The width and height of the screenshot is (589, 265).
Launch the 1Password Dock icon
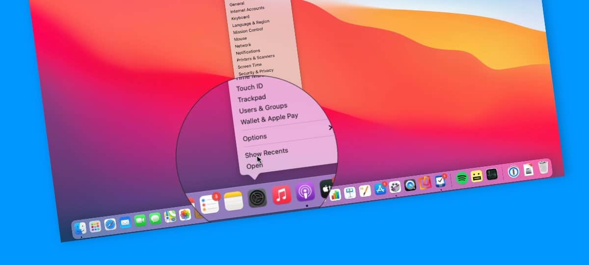click(x=513, y=172)
